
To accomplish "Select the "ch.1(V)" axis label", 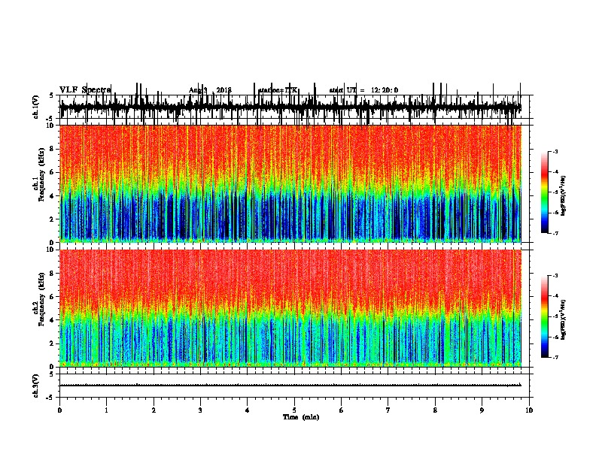I will pos(36,107).
